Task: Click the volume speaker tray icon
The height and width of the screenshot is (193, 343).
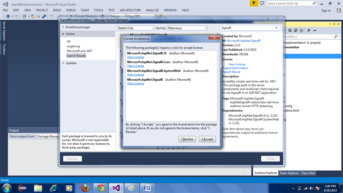Action: click(x=311, y=188)
